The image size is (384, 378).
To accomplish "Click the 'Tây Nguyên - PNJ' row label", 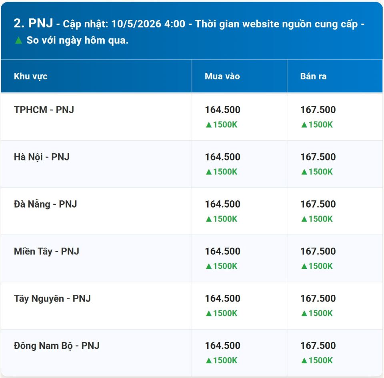I will [x=52, y=299].
